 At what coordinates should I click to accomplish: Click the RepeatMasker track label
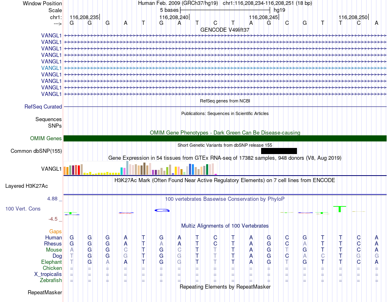point(45,293)
